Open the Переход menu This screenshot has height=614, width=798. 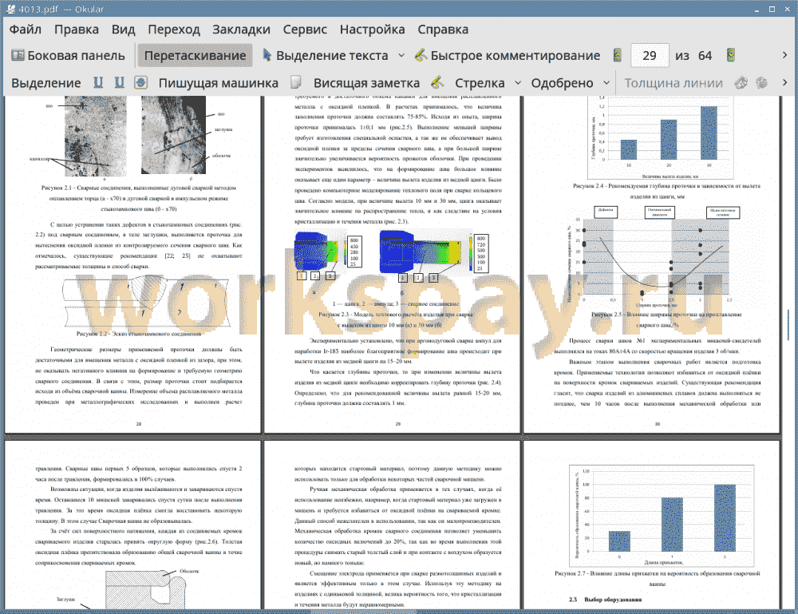(173, 30)
